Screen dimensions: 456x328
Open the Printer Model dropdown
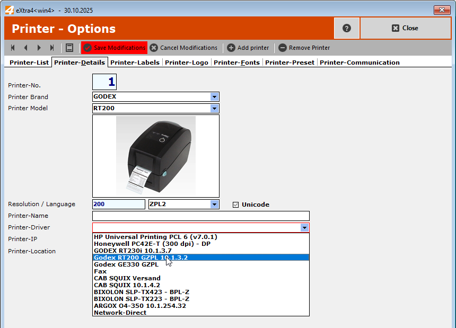click(x=214, y=109)
